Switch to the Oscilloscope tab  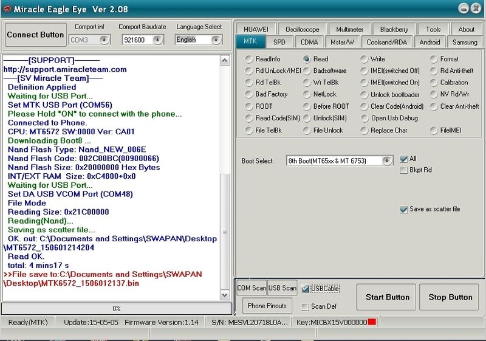[302, 29]
